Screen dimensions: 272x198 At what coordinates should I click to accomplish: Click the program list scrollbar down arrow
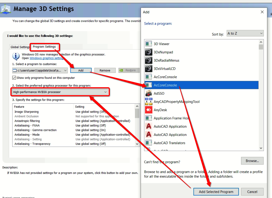(261, 148)
